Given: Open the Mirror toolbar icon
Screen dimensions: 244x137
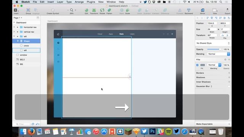Looking at the screenshot, I should [x=202, y=10].
